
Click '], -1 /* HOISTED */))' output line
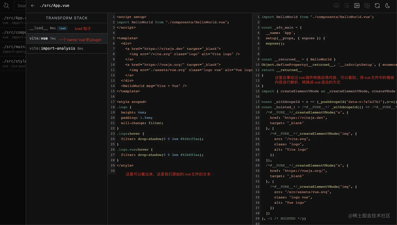coord(284,219)
